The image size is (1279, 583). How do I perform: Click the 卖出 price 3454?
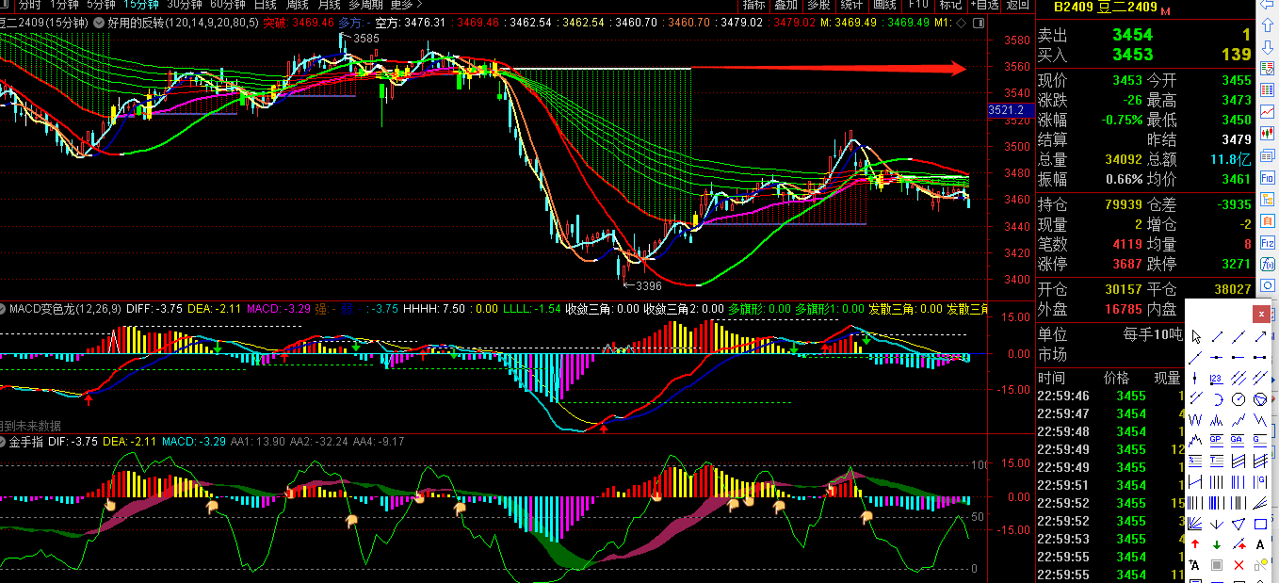(1131, 35)
